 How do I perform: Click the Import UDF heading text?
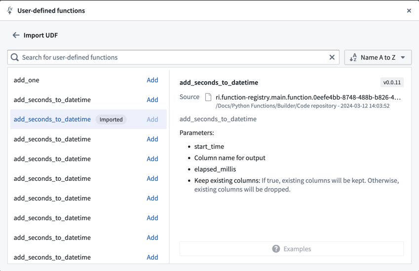pos(40,35)
